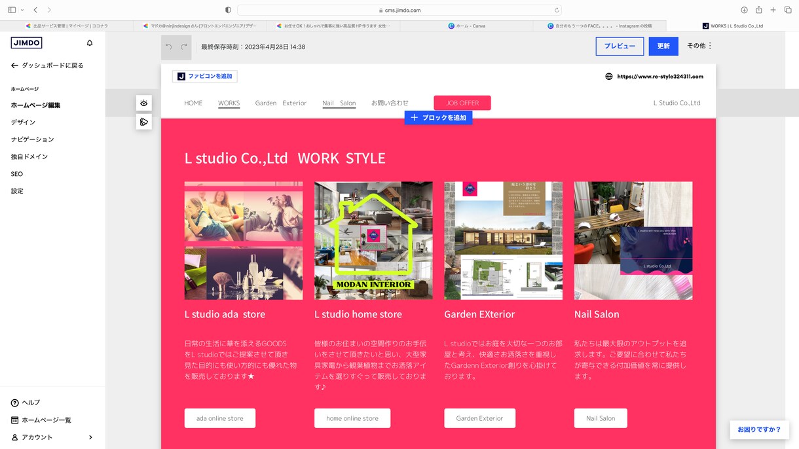
Task: Open ホームページ編集 in sidebar
Action: tap(35, 105)
